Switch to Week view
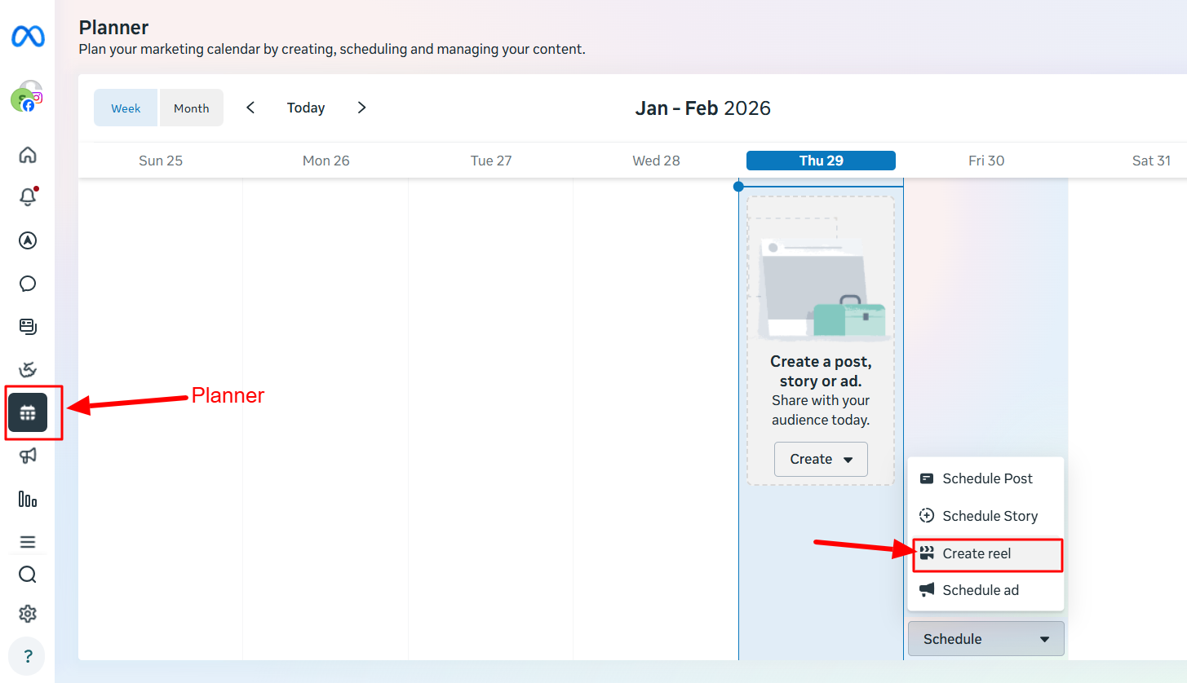The image size is (1187, 683). pyautogui.click(x=126, y=108)
